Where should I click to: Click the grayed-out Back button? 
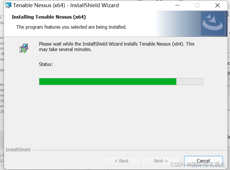122,161
